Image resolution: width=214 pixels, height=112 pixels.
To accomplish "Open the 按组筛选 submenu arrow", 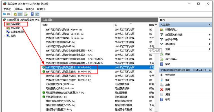I will 210,44.
